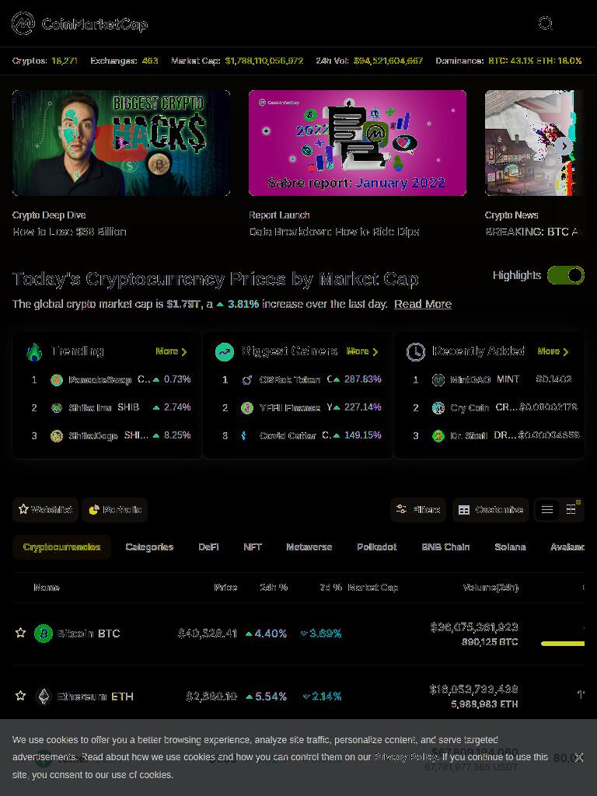Open 'Data Breakdown: How to Ride Dips' headline
This screenshot has width=597, height=796.
pos(334,232)
